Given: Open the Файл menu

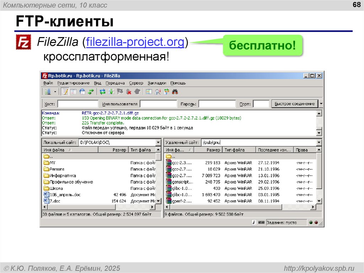Looking at the screenshot, I should point(48,83).
